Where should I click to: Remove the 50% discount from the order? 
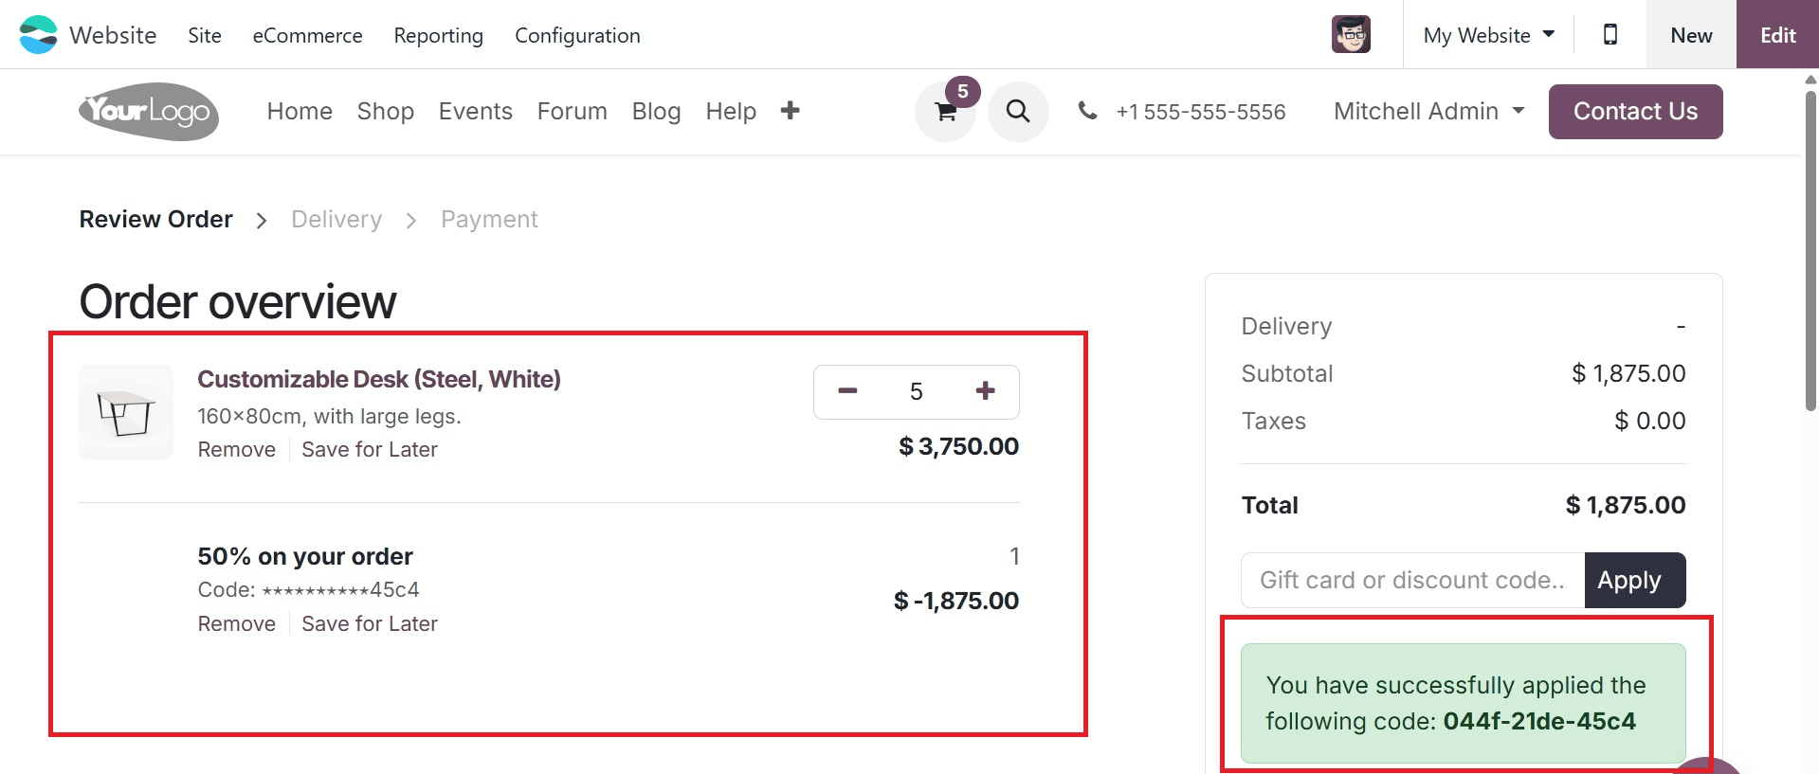(x=236, y=623)
